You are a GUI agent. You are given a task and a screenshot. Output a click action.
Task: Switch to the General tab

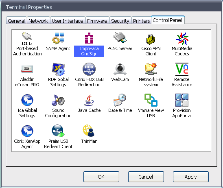tap(16, 21)
